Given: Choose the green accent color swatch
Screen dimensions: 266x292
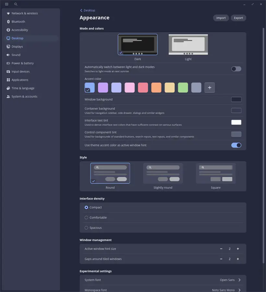Looking at the screenshot, I should point(183,88).
